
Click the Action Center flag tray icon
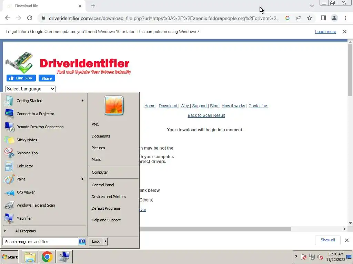303,257
